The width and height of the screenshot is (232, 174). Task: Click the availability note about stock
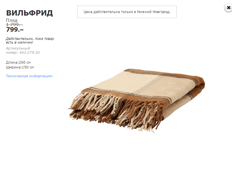click(x=30, y=40)
